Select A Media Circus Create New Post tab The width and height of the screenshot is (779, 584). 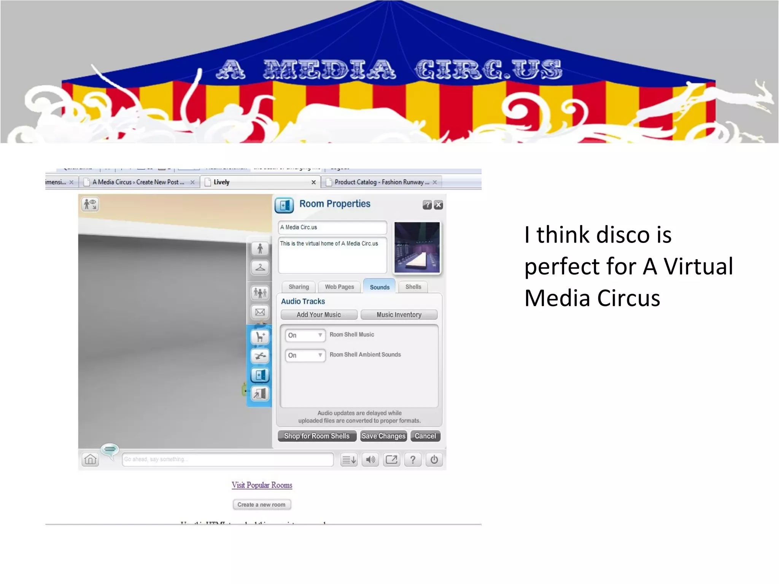tap(139, 182)
